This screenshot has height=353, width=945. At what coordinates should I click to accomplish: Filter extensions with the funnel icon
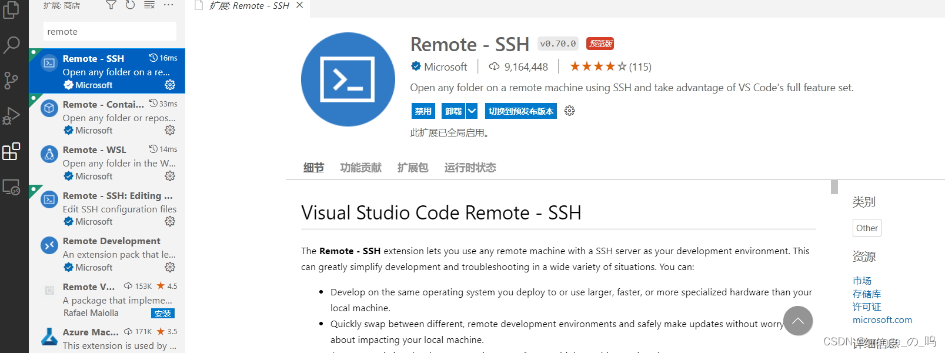click(x=111, y=5)
